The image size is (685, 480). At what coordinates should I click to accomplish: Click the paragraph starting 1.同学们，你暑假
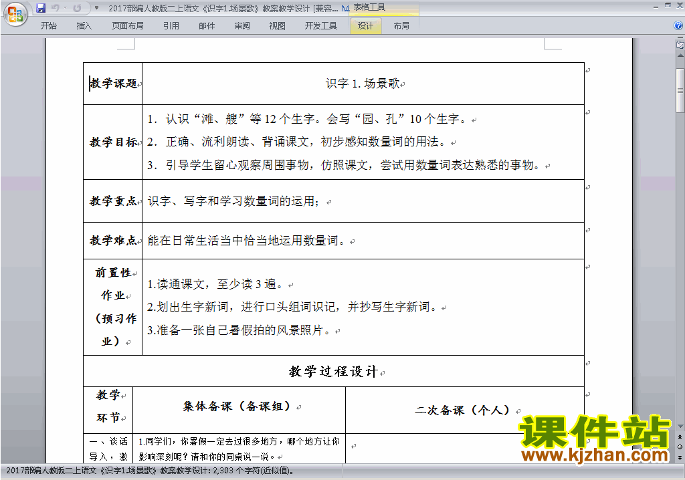tap(239, 449)
